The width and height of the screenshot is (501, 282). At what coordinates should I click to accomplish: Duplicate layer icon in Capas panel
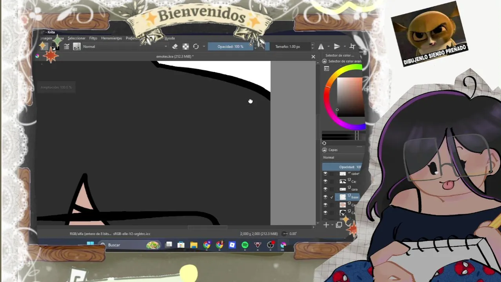click(x=339, y=225)
